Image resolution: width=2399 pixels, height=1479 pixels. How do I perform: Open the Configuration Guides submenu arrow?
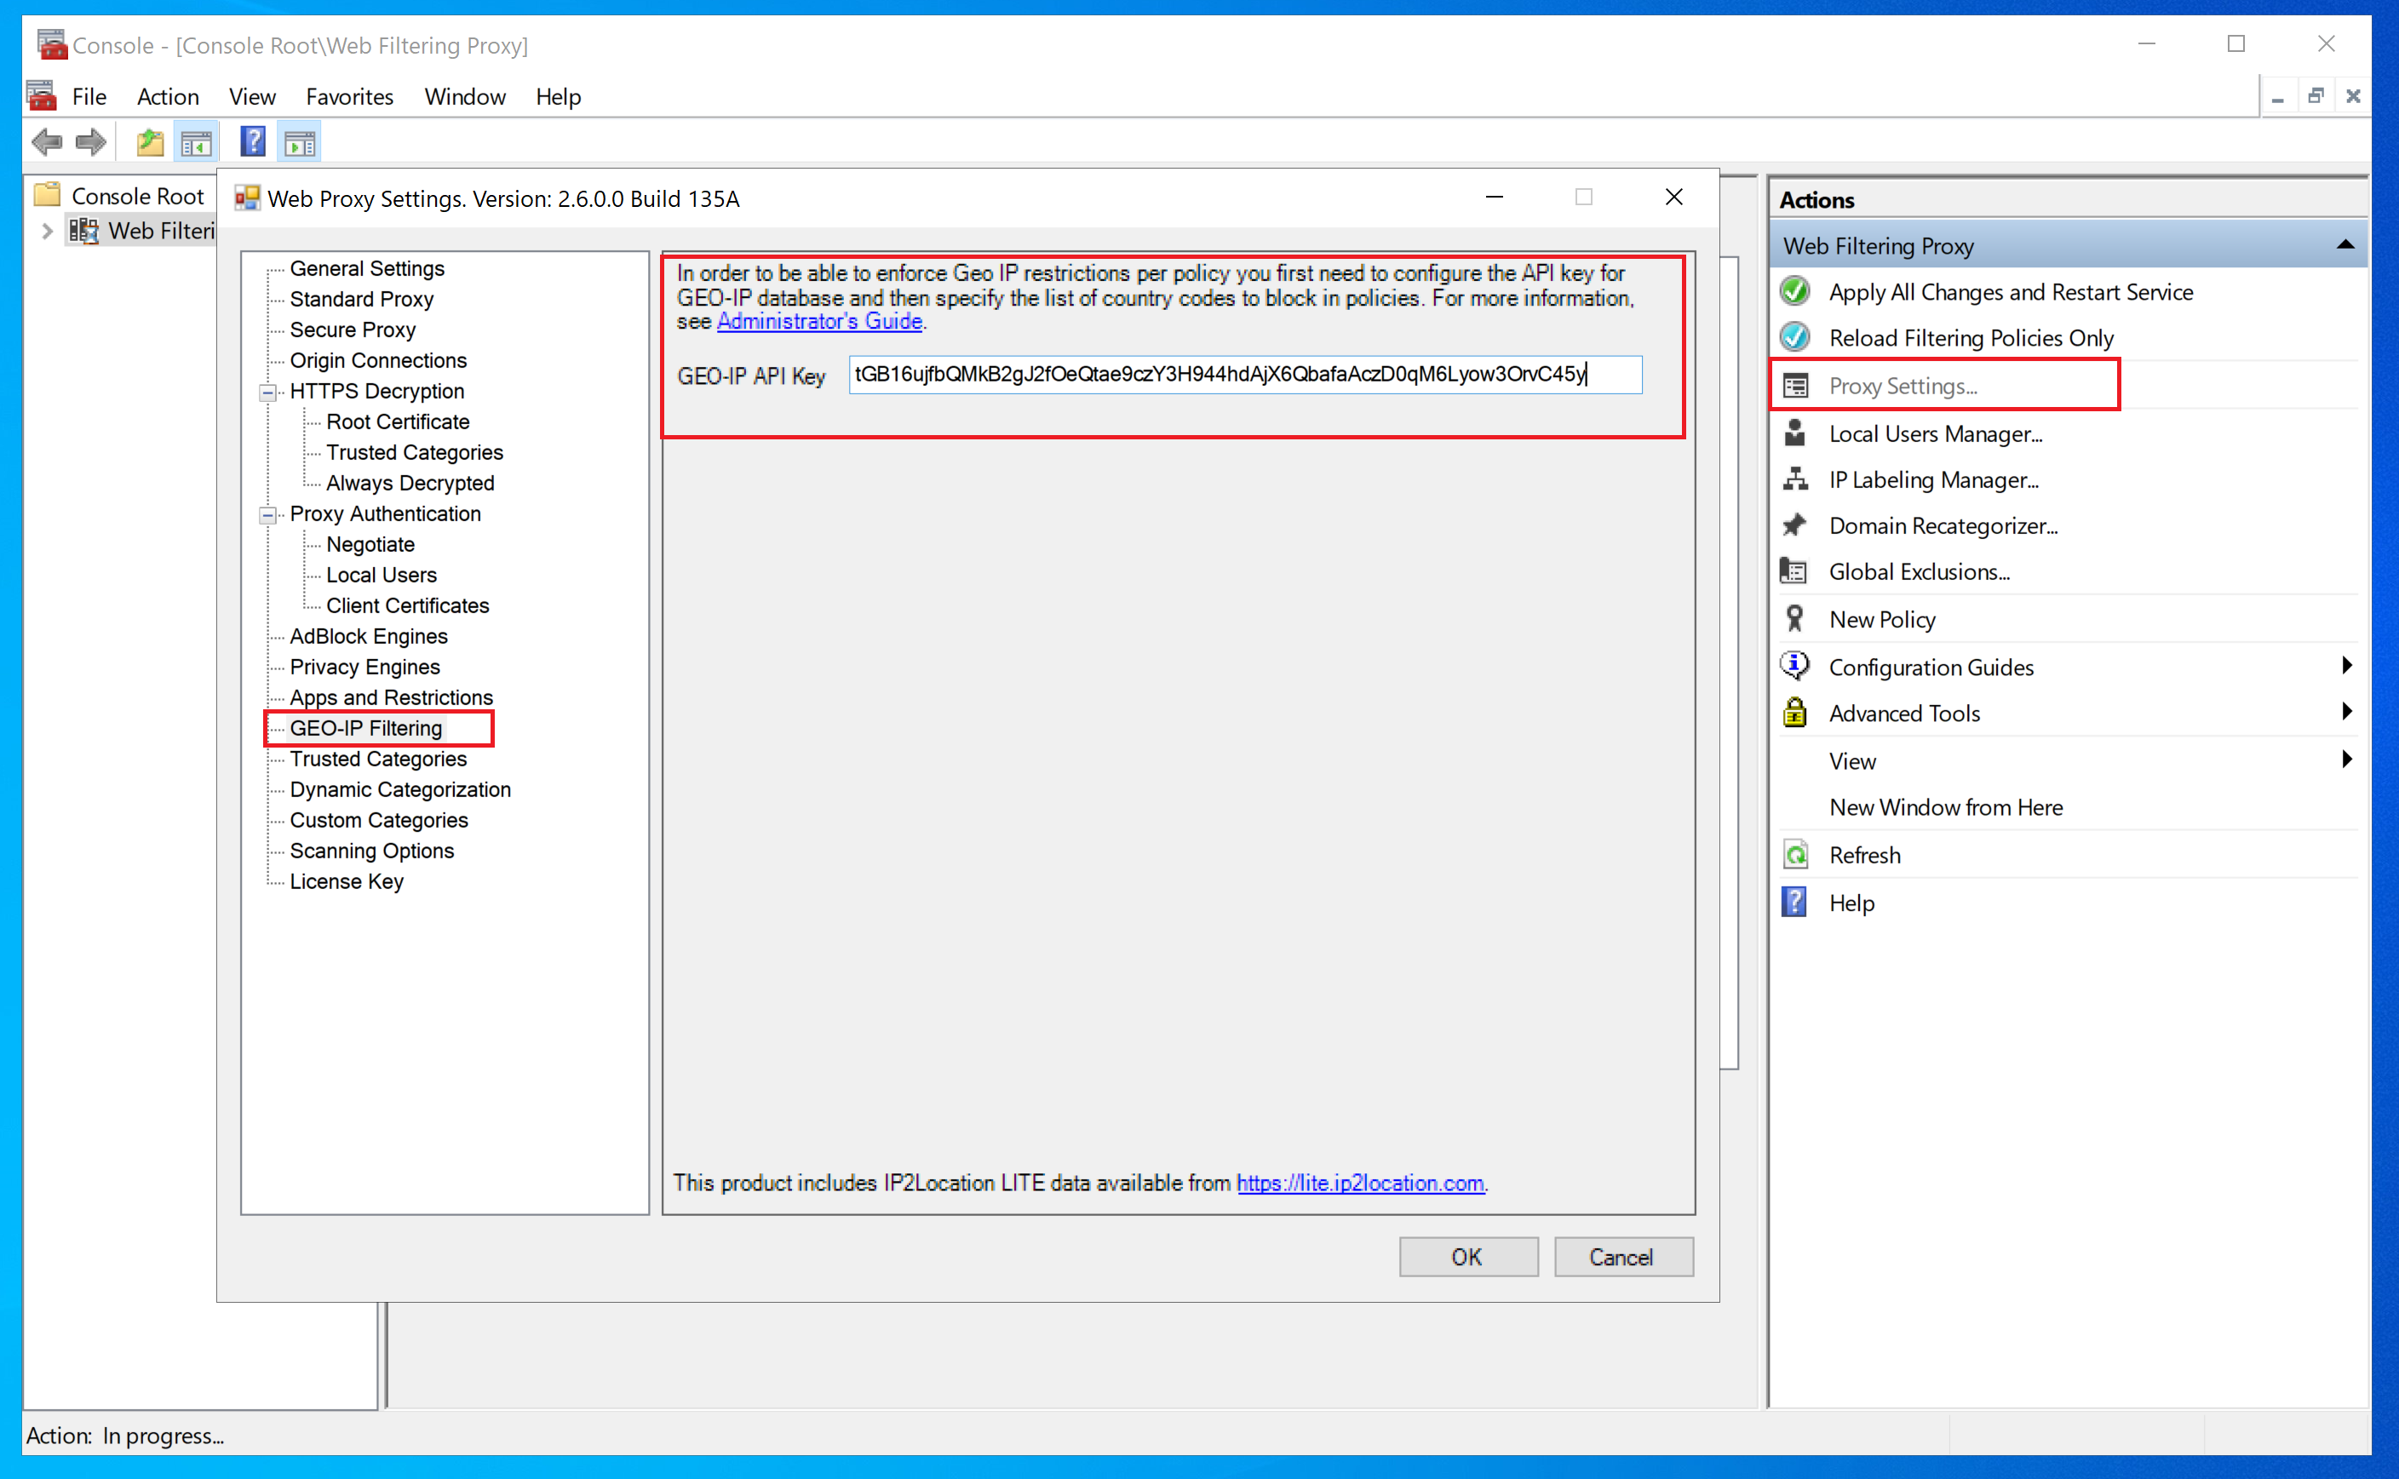[2346, 666]
